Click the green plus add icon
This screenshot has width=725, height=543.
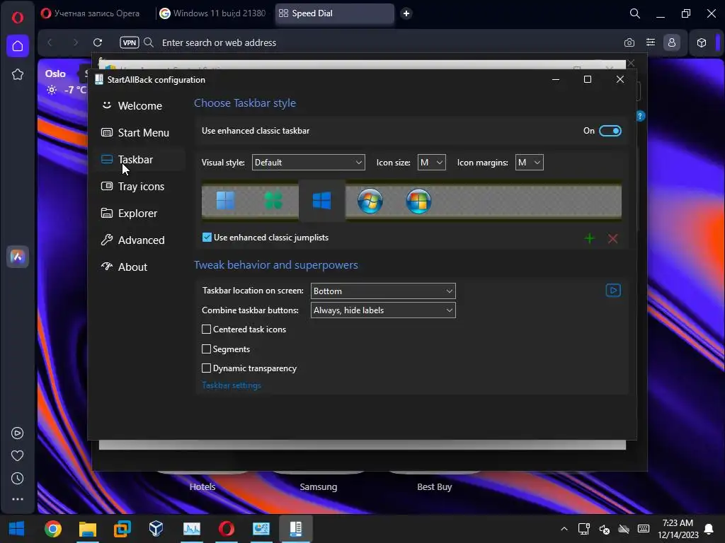(590, 238)
